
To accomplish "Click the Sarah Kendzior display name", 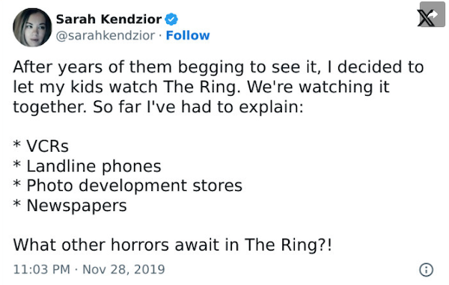I will pos(109,19).
